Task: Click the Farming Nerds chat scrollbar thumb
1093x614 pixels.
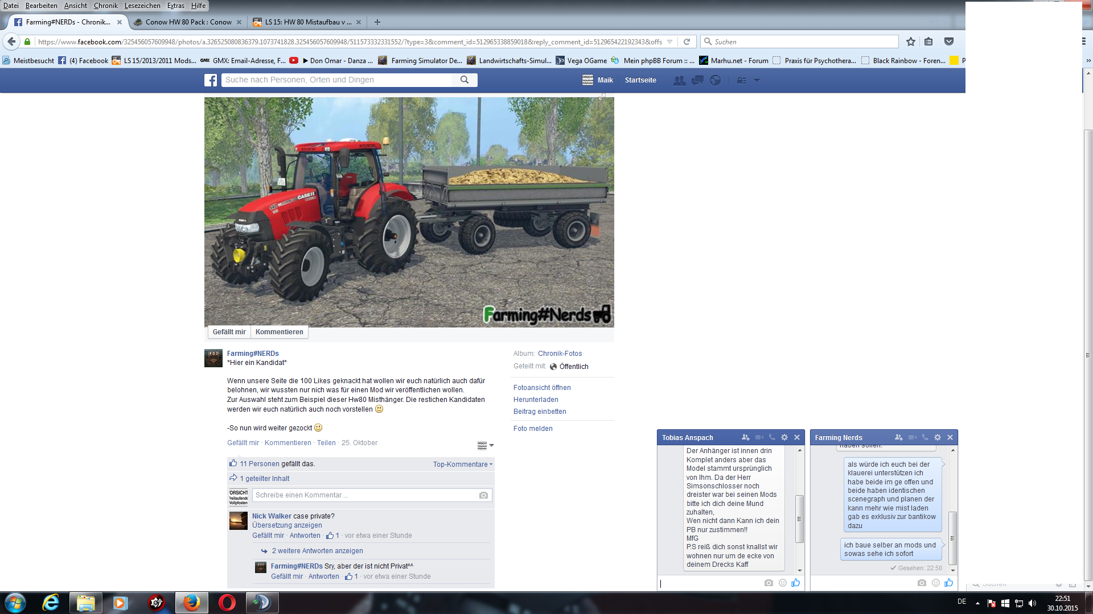Action: click(952, 538)
